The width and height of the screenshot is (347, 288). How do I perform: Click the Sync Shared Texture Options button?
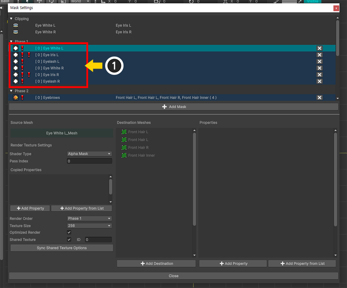point(62,248)
